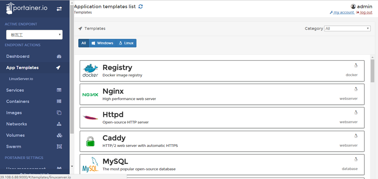Click the refresh icon beside templates title
The width and height of the screenshot is (378, 179).
point(141,7)
